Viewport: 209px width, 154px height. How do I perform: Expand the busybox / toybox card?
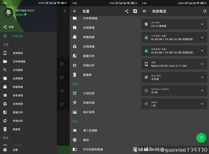pyautogui.click(x=174, y=91)
